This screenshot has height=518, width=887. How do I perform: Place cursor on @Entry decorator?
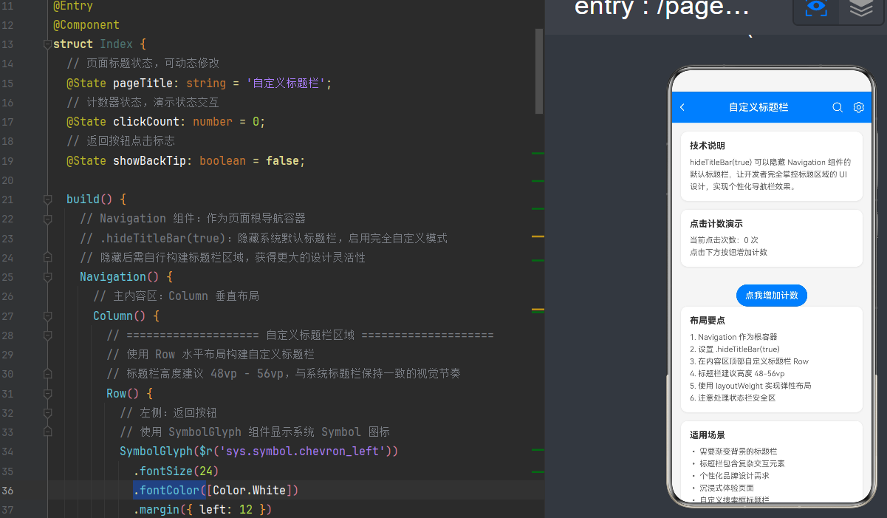pos(73,6)
